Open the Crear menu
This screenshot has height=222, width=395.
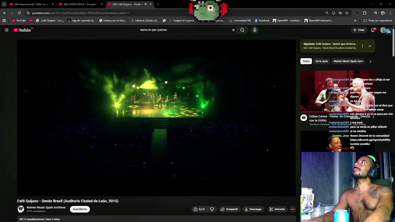tap(359, 30)
